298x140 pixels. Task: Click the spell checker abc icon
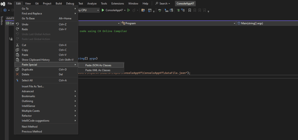pyautogui.click(x=160, y=10)
